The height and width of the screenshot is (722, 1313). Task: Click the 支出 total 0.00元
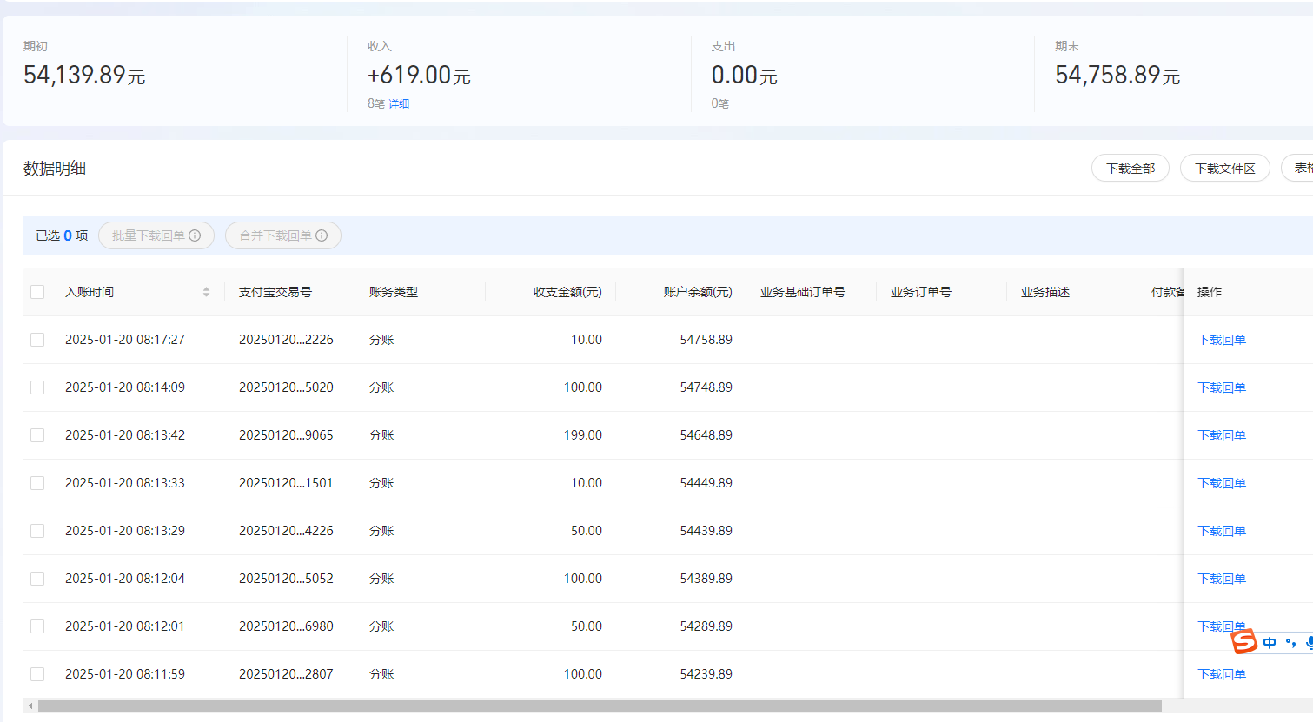click(744, 76)
